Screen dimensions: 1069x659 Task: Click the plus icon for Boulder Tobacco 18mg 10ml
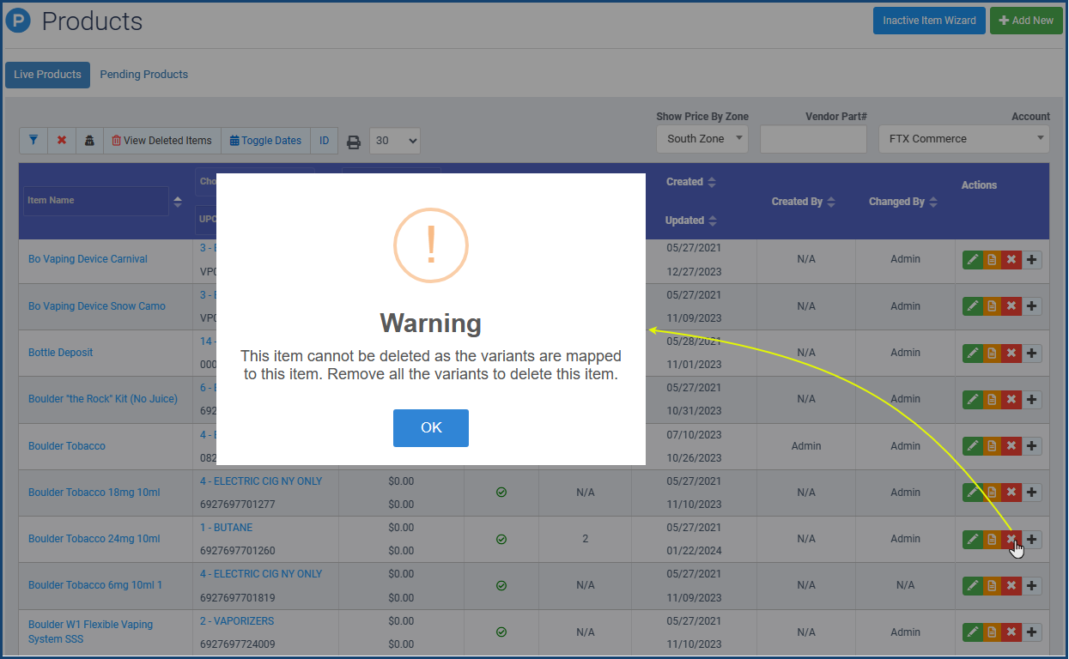pyautogui.click(x=1032, y=493)
